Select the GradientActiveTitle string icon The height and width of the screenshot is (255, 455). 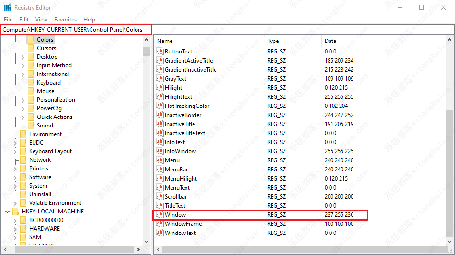(x=159, y=60)
